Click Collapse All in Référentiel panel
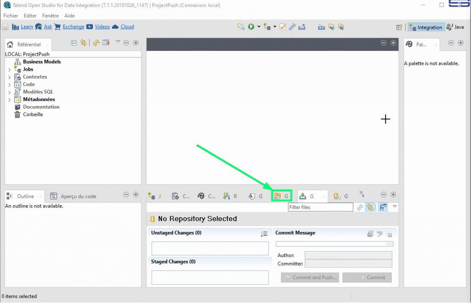The width and height of the screenshot is (471, 304). point(74,43)
